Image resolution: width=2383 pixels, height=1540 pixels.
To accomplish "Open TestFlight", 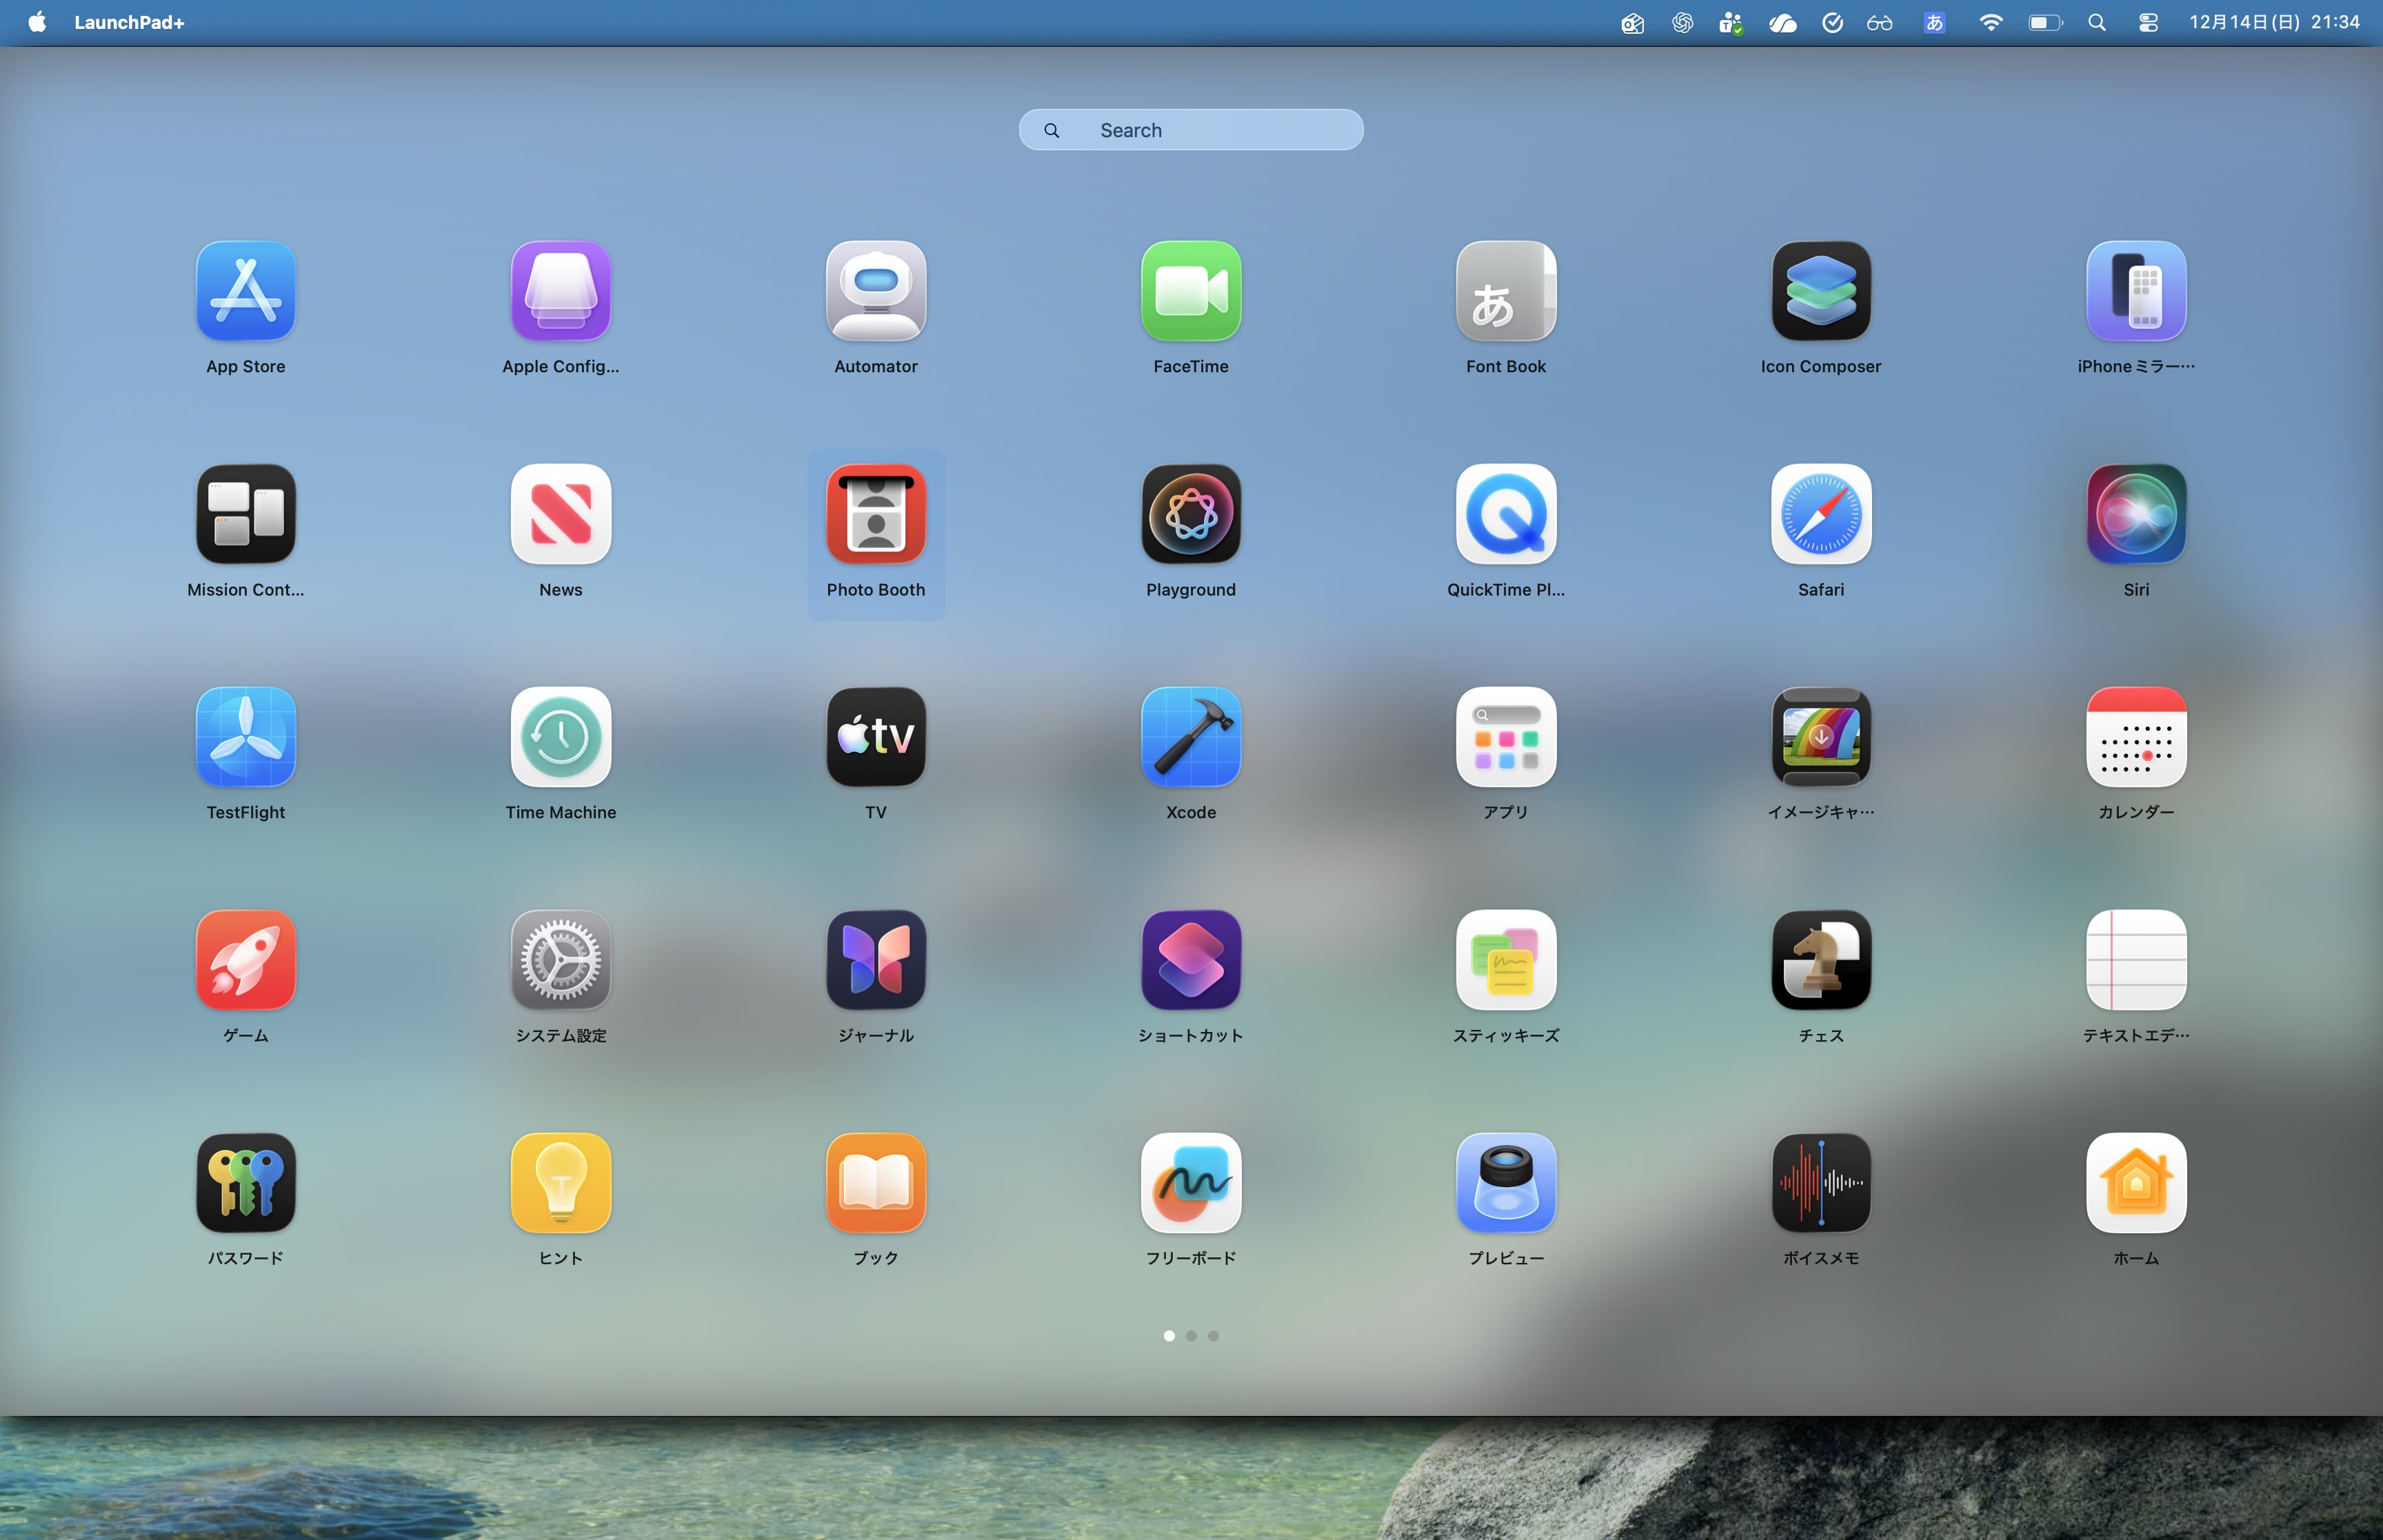I will 246,737.
